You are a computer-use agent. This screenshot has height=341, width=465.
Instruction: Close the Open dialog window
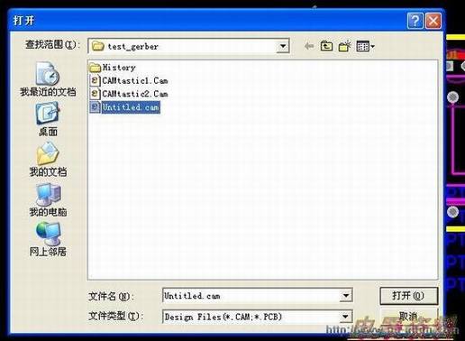(x=433, y=21)
